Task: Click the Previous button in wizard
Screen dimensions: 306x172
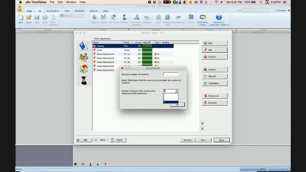Action: 187,140
